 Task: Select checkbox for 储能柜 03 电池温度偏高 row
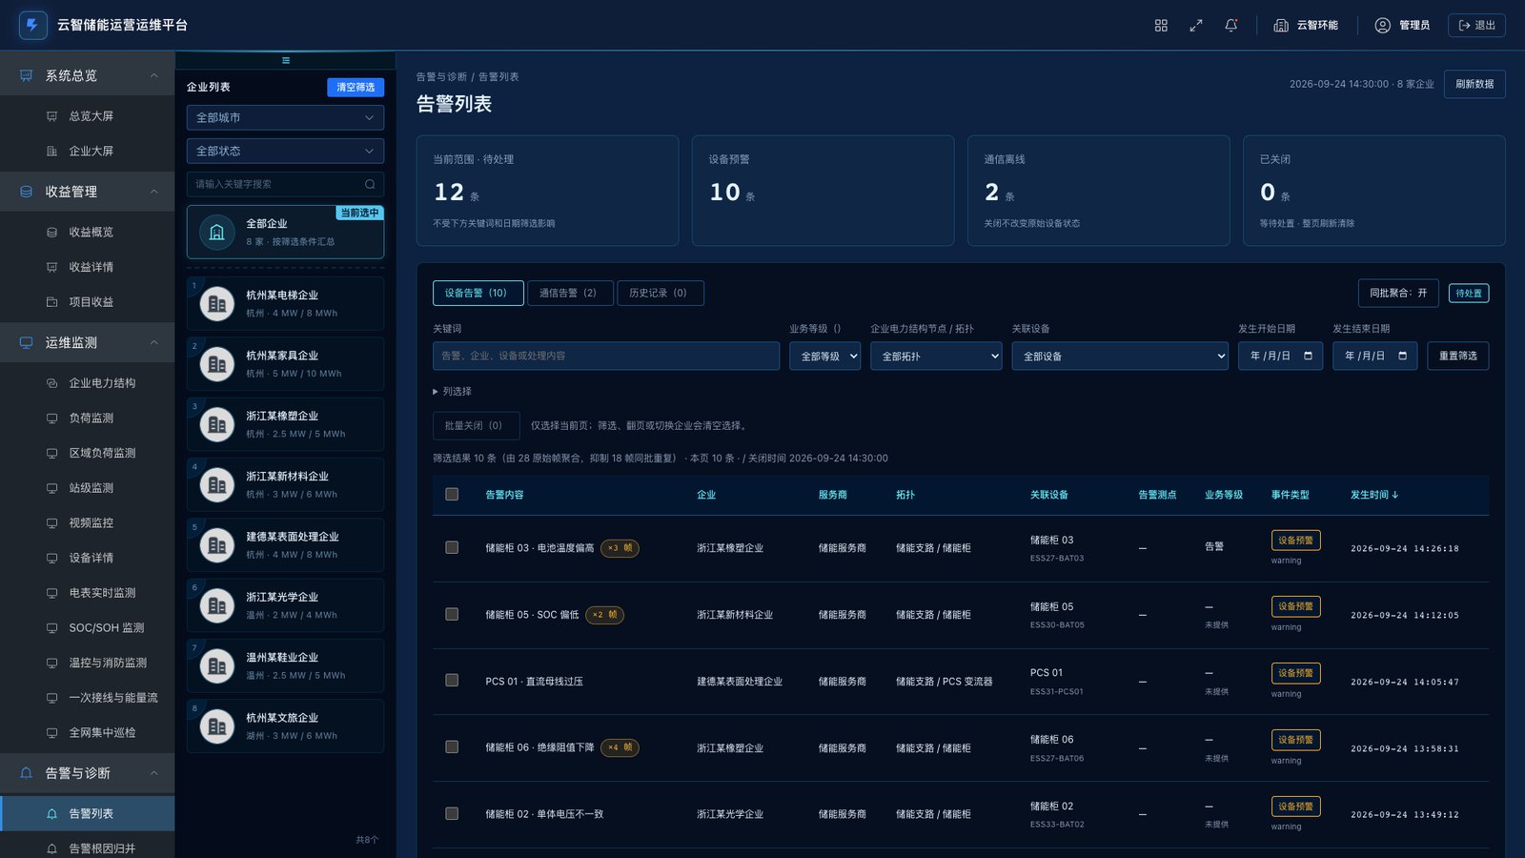(x=452, y=547)
